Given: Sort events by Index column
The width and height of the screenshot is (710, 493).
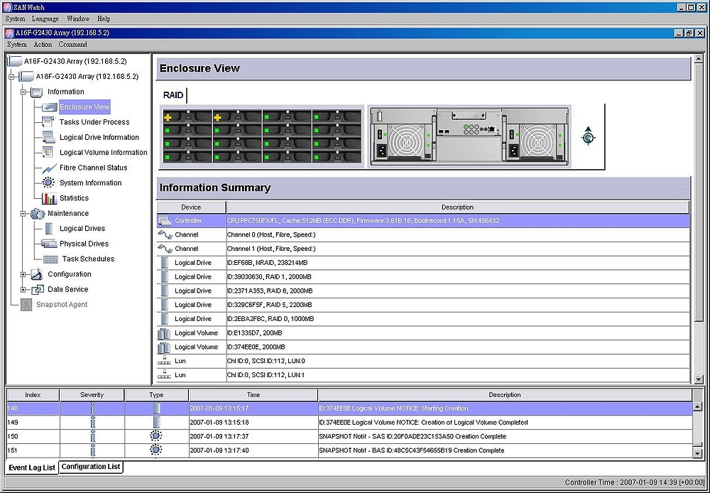Looking at the screenshot, I should tap(33, 395).
